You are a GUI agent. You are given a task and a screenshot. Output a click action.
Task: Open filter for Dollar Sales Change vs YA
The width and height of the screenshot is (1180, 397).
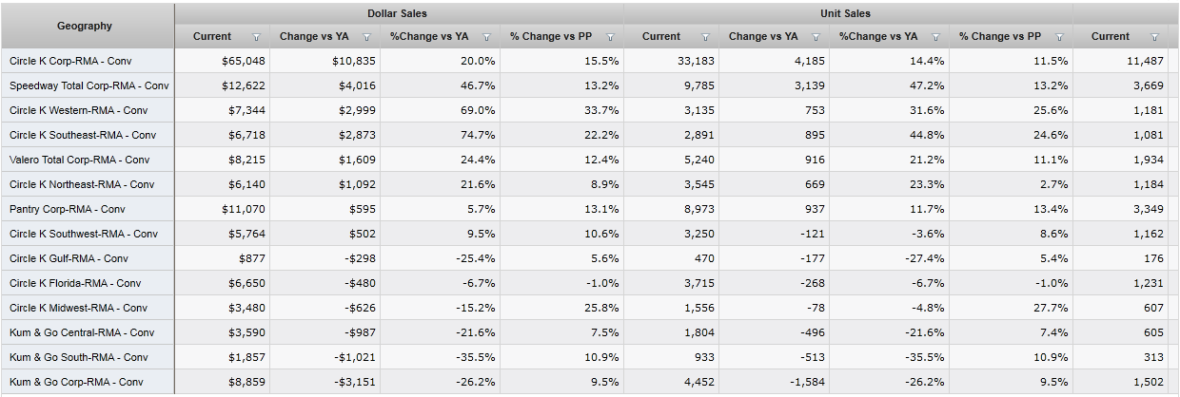point(366,37)
